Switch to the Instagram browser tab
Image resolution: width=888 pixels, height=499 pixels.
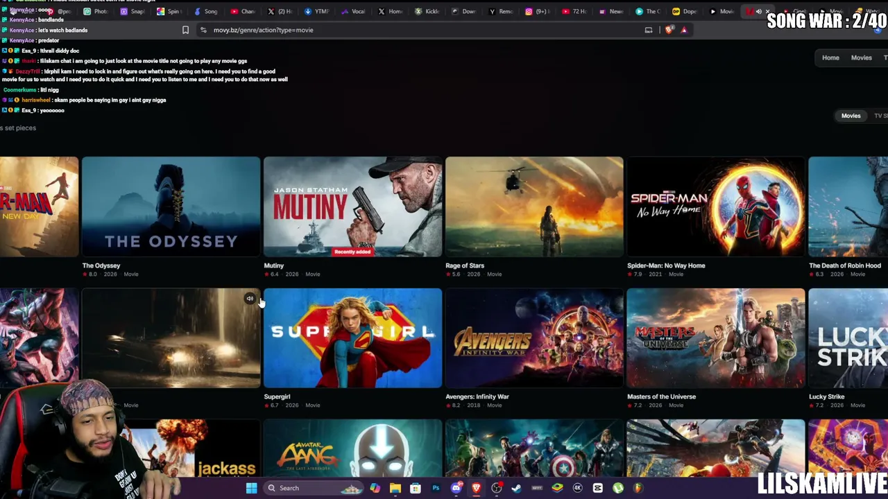(537, 11)
